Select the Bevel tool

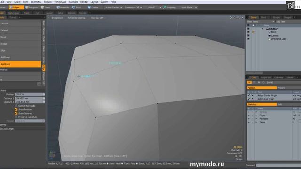click(20, 37)
